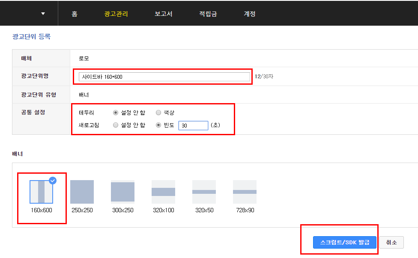
Task: Open the 계정 menu
Action: click(250, 14)
